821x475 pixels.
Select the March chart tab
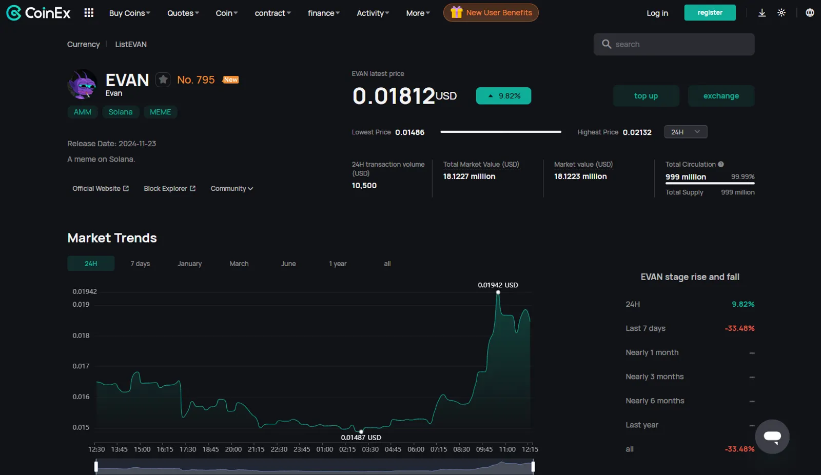pos(239,263)
